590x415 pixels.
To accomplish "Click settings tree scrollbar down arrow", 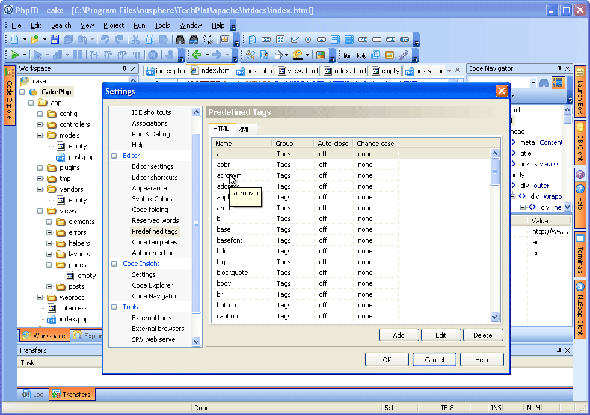I will [197, 341].
